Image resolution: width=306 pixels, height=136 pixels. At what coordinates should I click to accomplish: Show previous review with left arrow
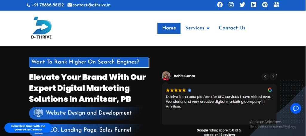pos(265,76)
